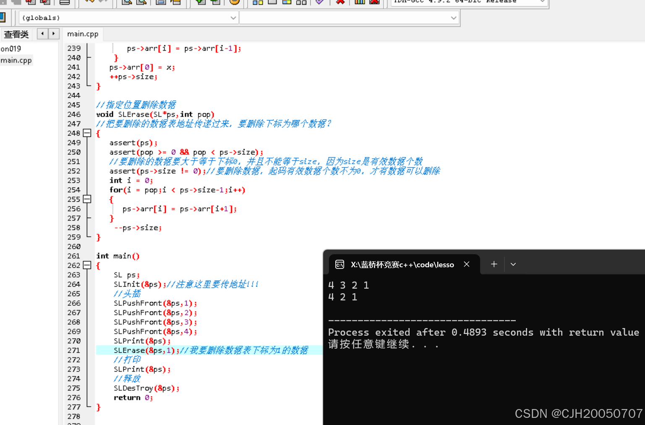The image size is (645, 425).
Task: Switch to the 查看类 panel tab
Action: tap(16, 34)
